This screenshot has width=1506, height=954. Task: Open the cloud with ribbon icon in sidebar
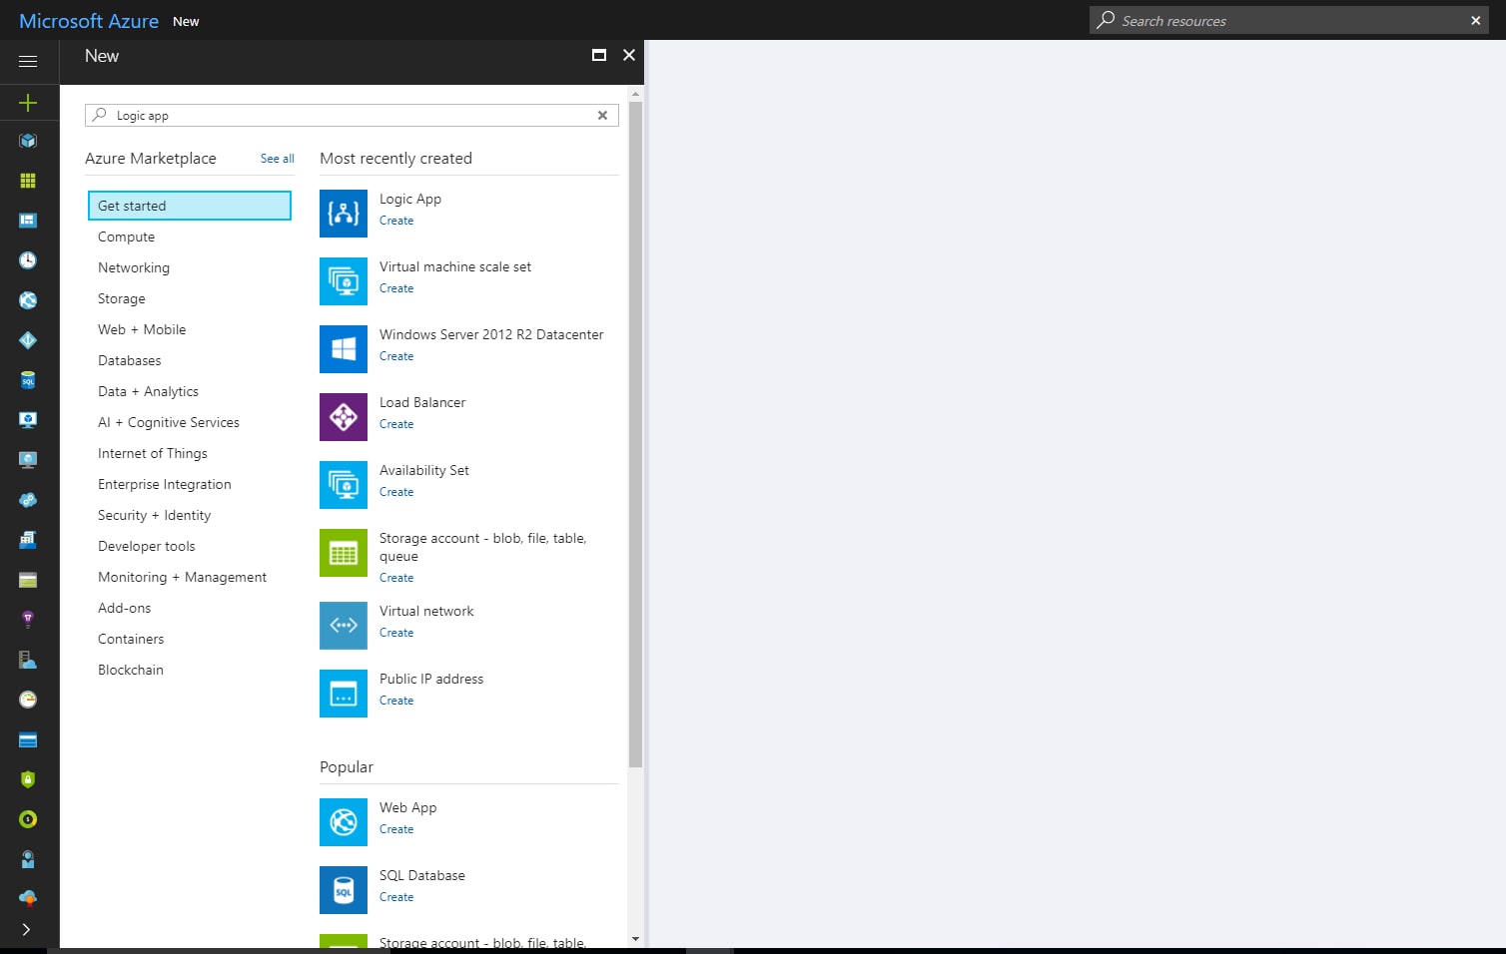point(28,898)
